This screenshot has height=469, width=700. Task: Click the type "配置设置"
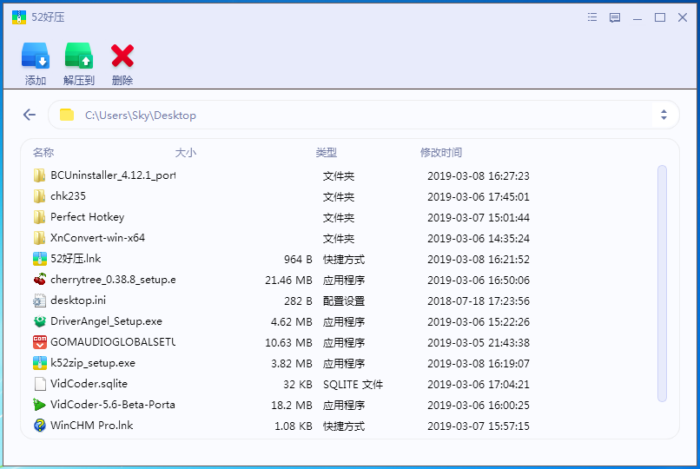click(344, 301)
